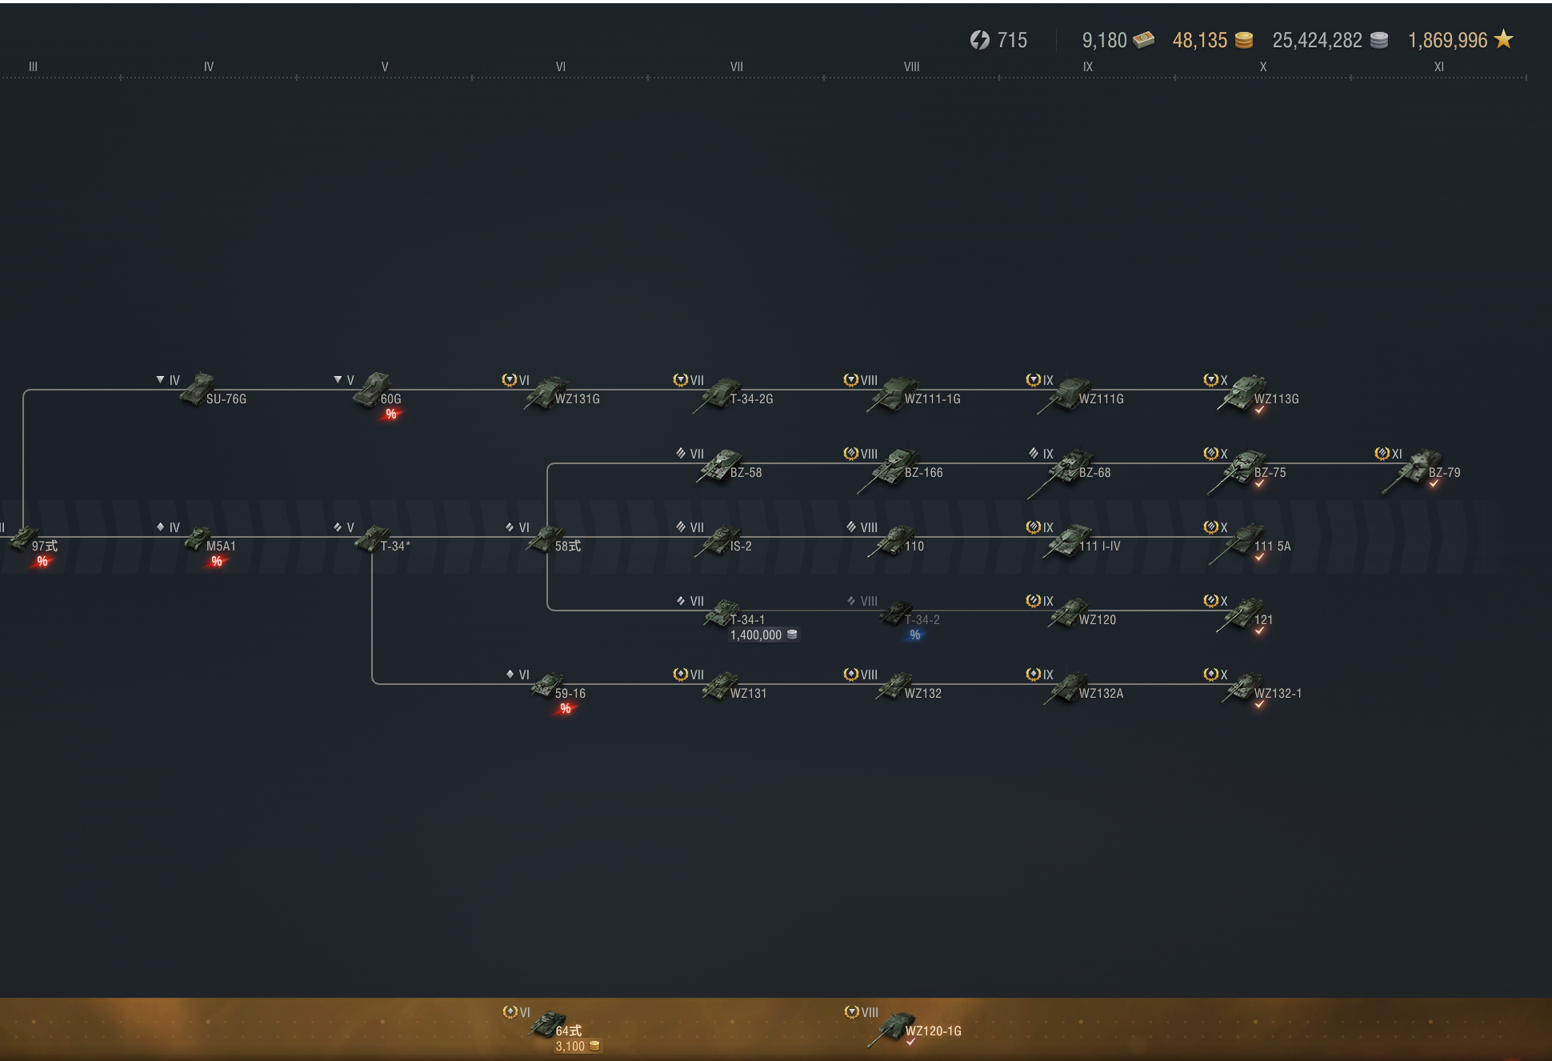This screenshot has height=1061, width=1552.
Task: Click the 59-16 light tank icon
Action: point(548,685)
